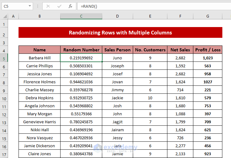
Task: Select the cell with 0.55179366
Action: pyautogui.click(x=81, y=114)
